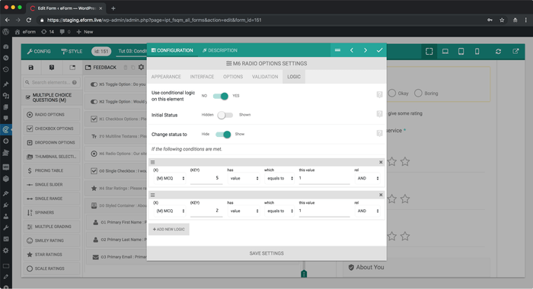Click ADD NEW LOGIC button

coord(168,229)
